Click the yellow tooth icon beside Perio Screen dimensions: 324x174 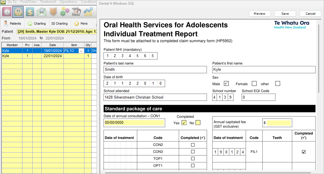pyautogui.click(x=77, y=24)
